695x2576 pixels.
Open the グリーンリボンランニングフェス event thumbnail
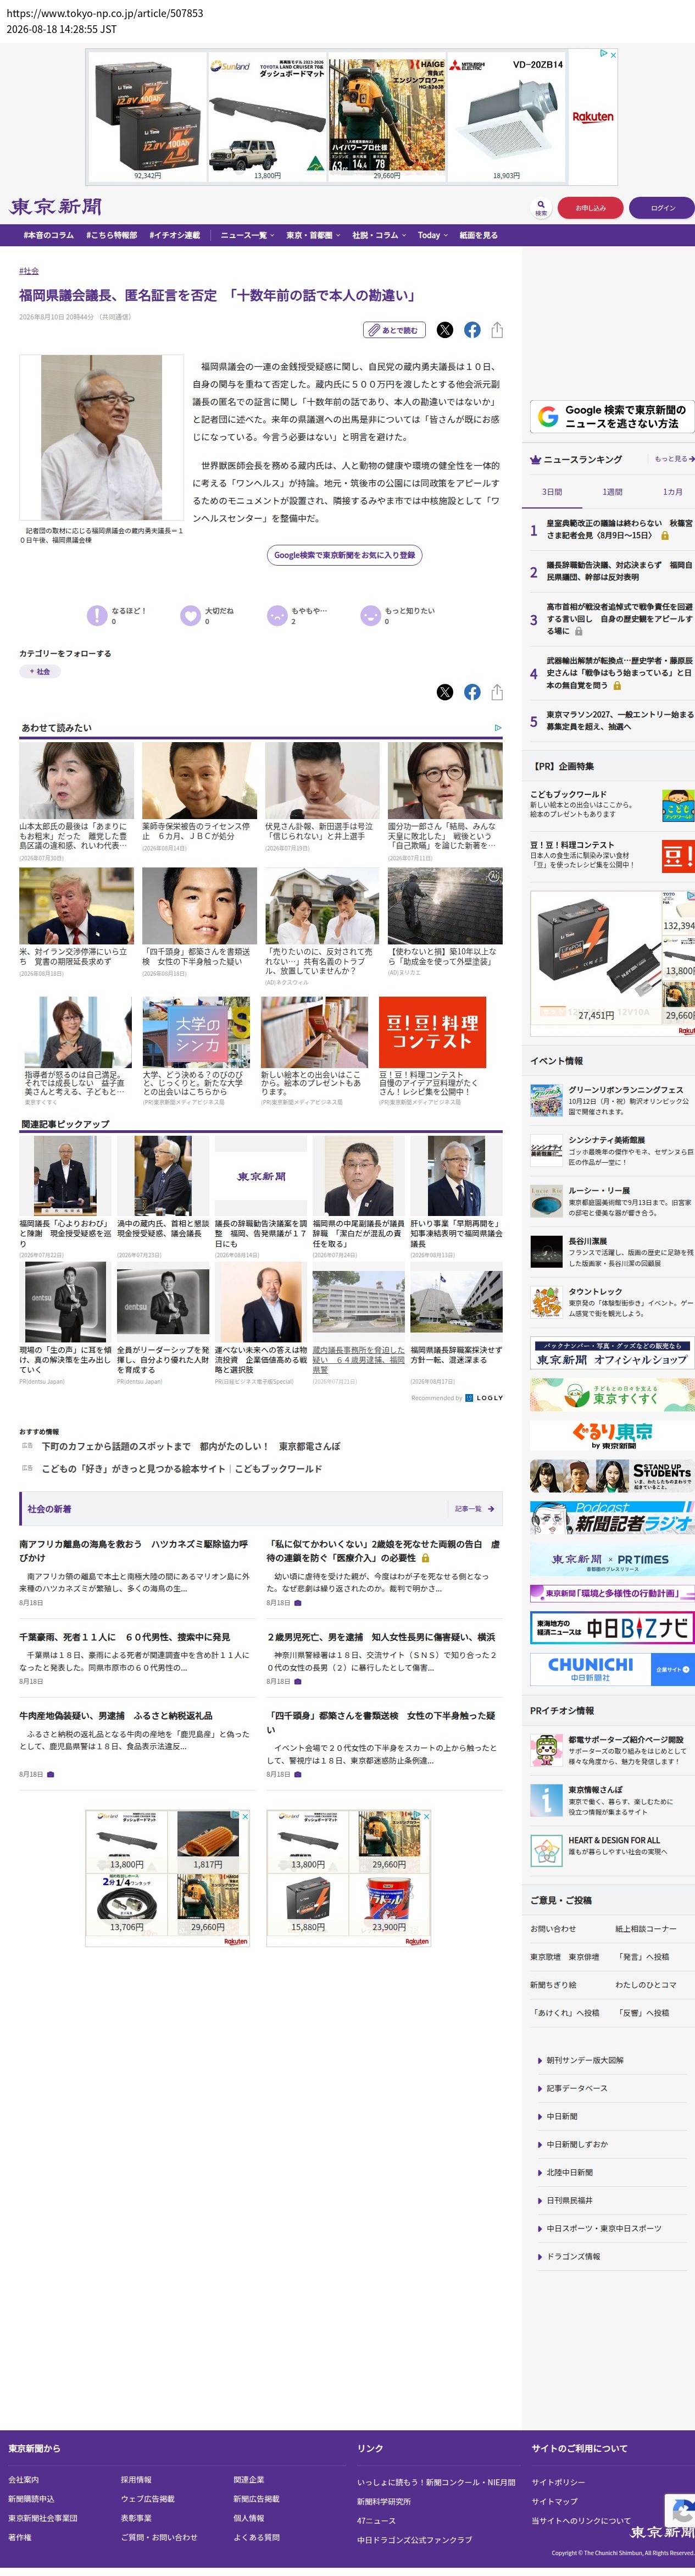[546, 1100]
